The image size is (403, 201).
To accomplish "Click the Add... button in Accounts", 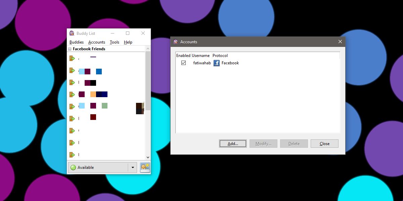I will (233, 144).
